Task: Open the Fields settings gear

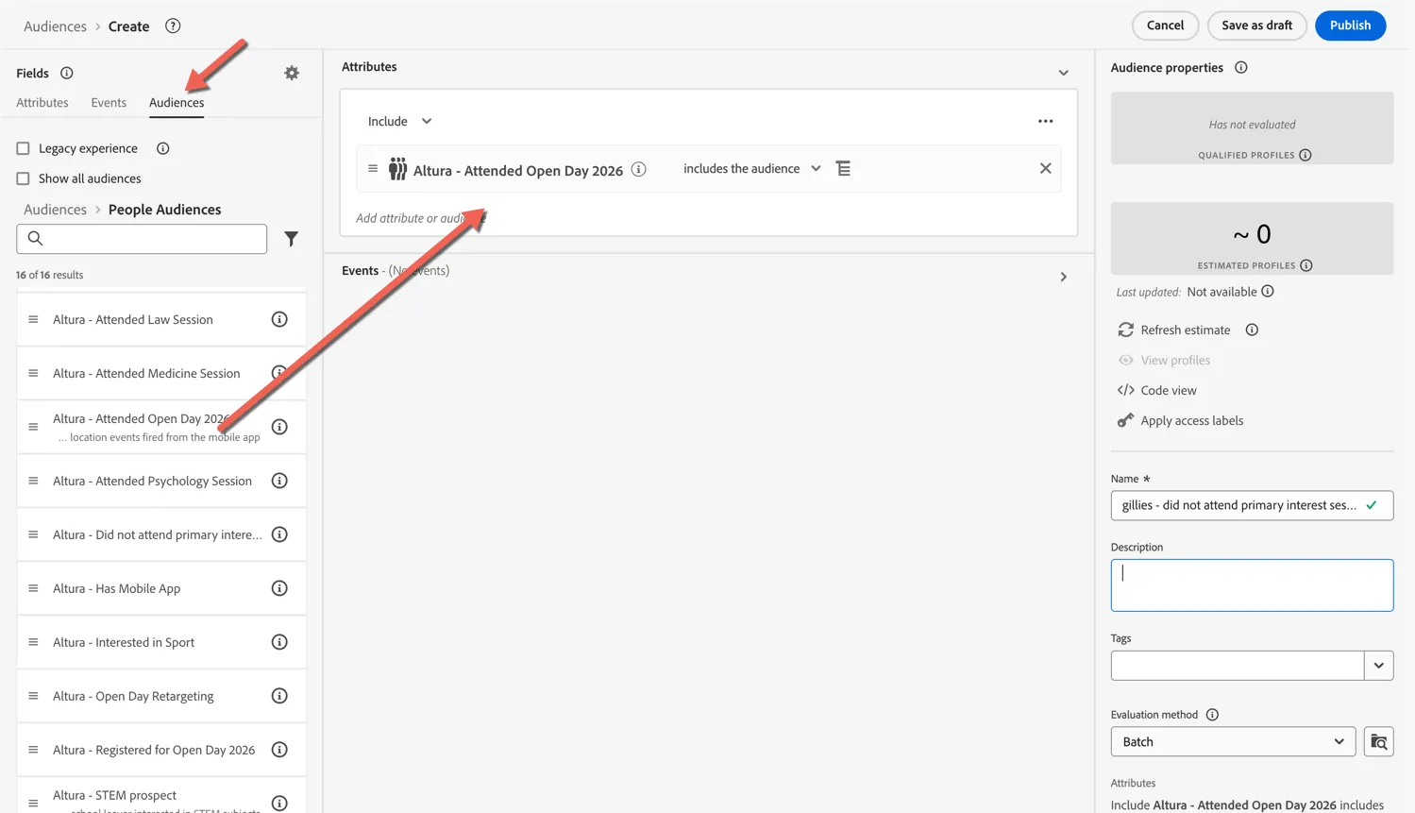Action: [x=292, y=73]
